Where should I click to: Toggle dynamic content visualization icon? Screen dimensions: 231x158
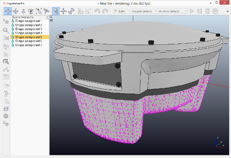[x=114, y=11]
